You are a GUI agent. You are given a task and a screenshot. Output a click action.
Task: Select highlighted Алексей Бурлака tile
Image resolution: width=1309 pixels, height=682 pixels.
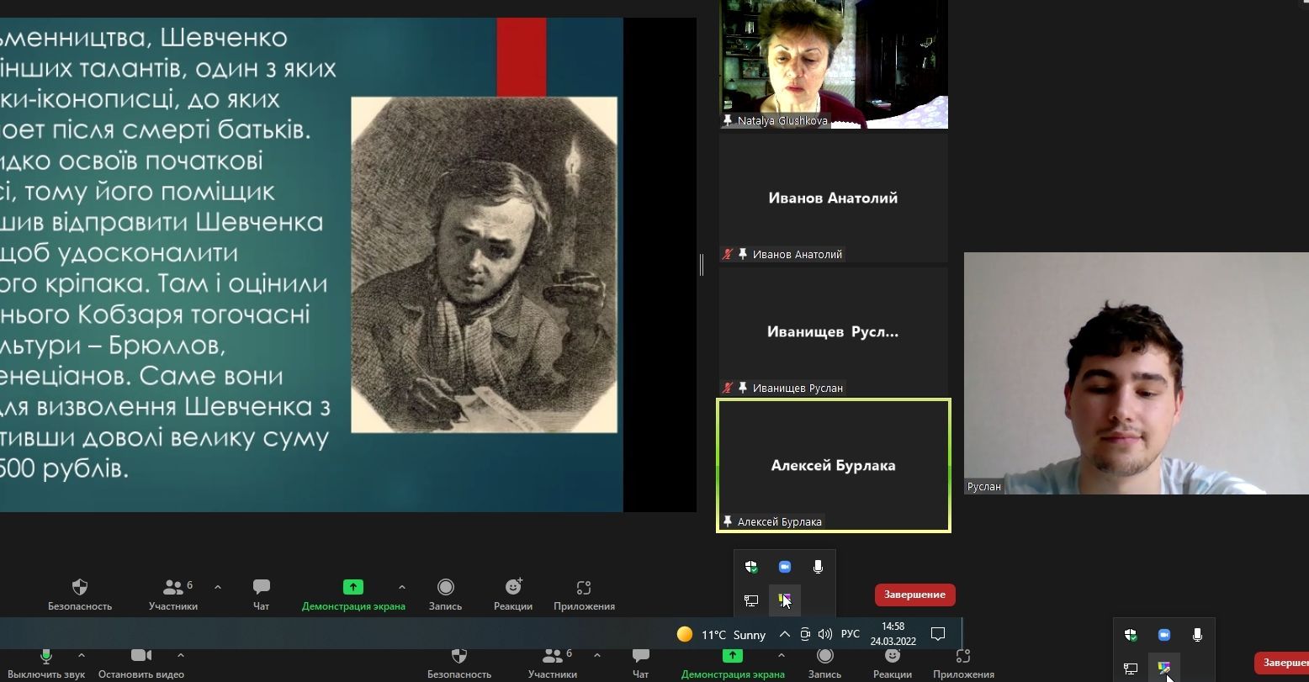[x=834, y=465]
